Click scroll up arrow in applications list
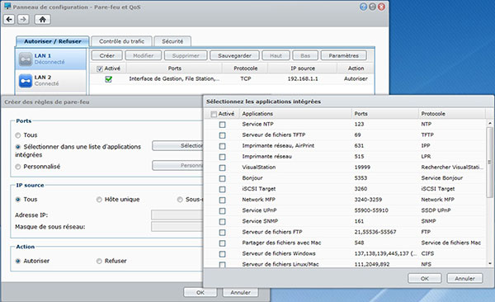Image resolution: width=495 pixels, height=302 pixels. tap(489, 123)
